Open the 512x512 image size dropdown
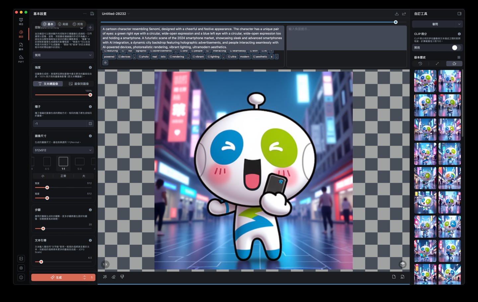478x302 pixels. [63, 150]
